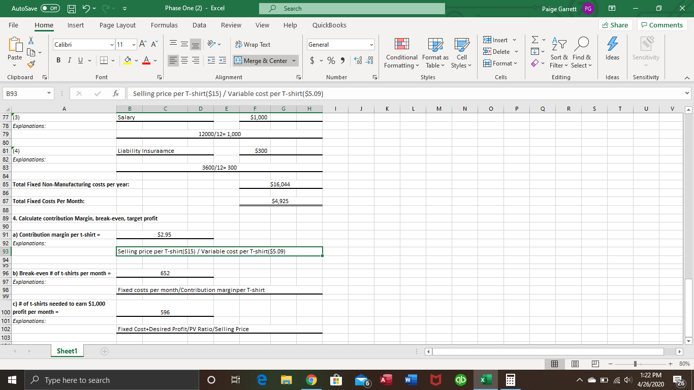Click the Percent Style icon
694x390 pixels.
[x=331, y=61]
